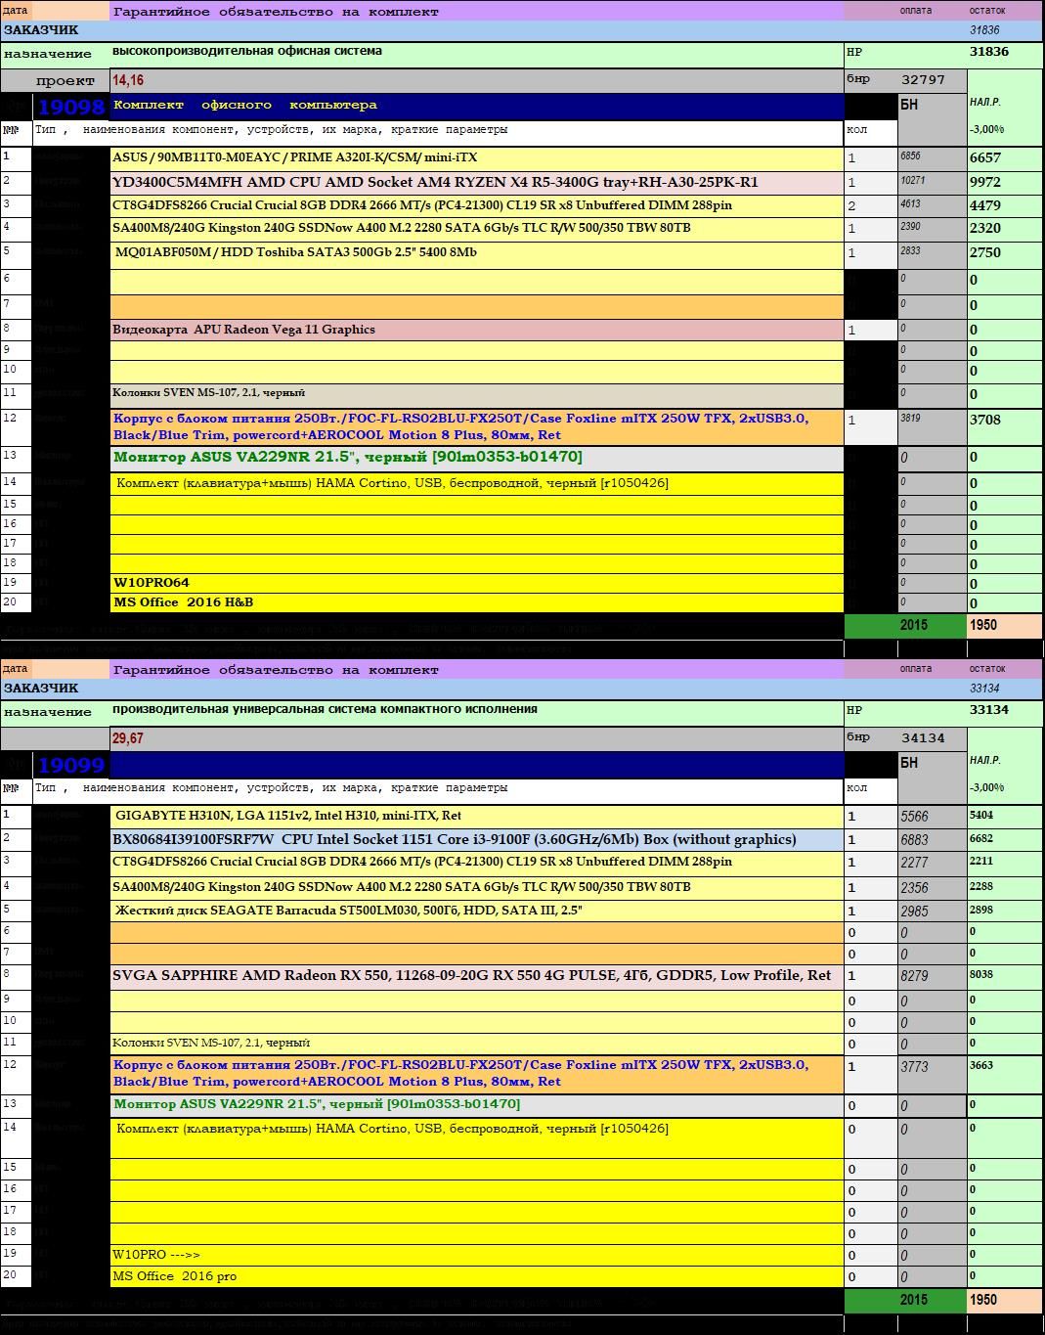Image resolution: width=1045 pixels, height=1335 pixels.
Task: Click the cash price cell 9972
Action: [x=1005, y=182]
